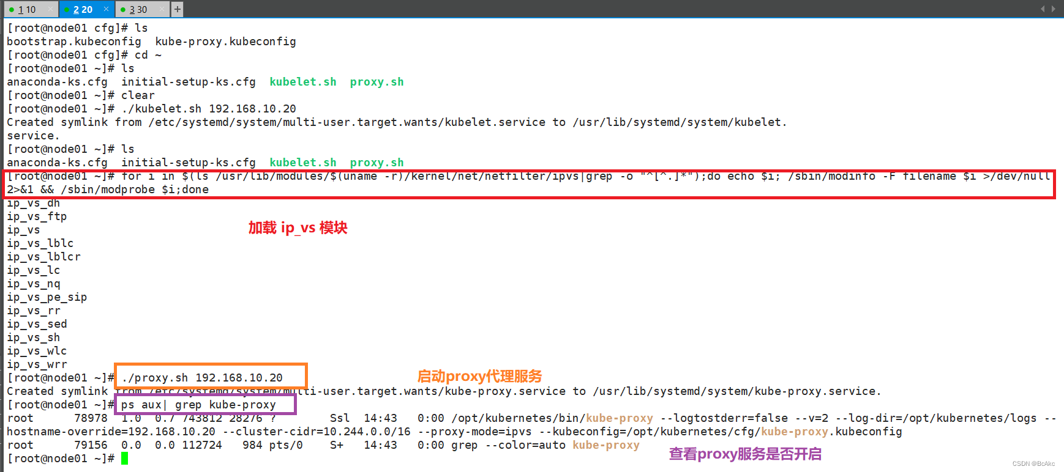Click 'bootstrap.kubeconfig' in the ls output
The image size is (1064, 472).
point(74,42)
